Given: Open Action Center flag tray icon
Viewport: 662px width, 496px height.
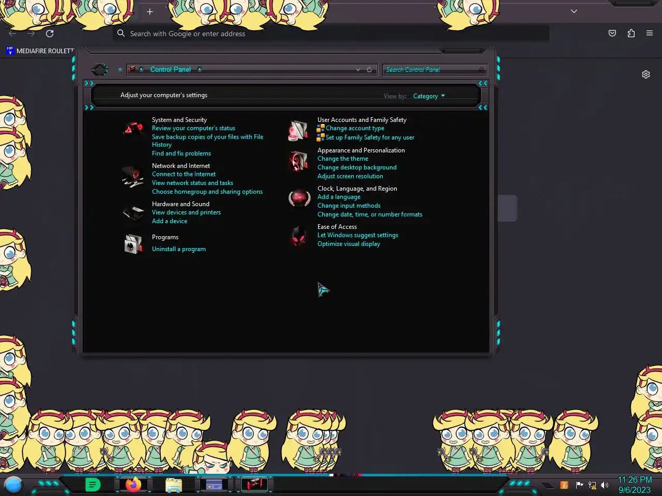Looking at the screenshot, I should pos(579,485).
